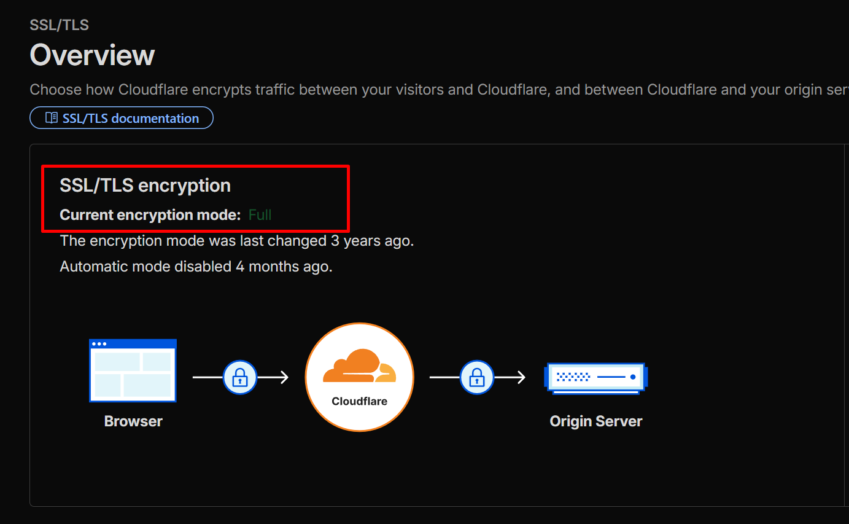Switch to the Overview tab

click(92, 55)
